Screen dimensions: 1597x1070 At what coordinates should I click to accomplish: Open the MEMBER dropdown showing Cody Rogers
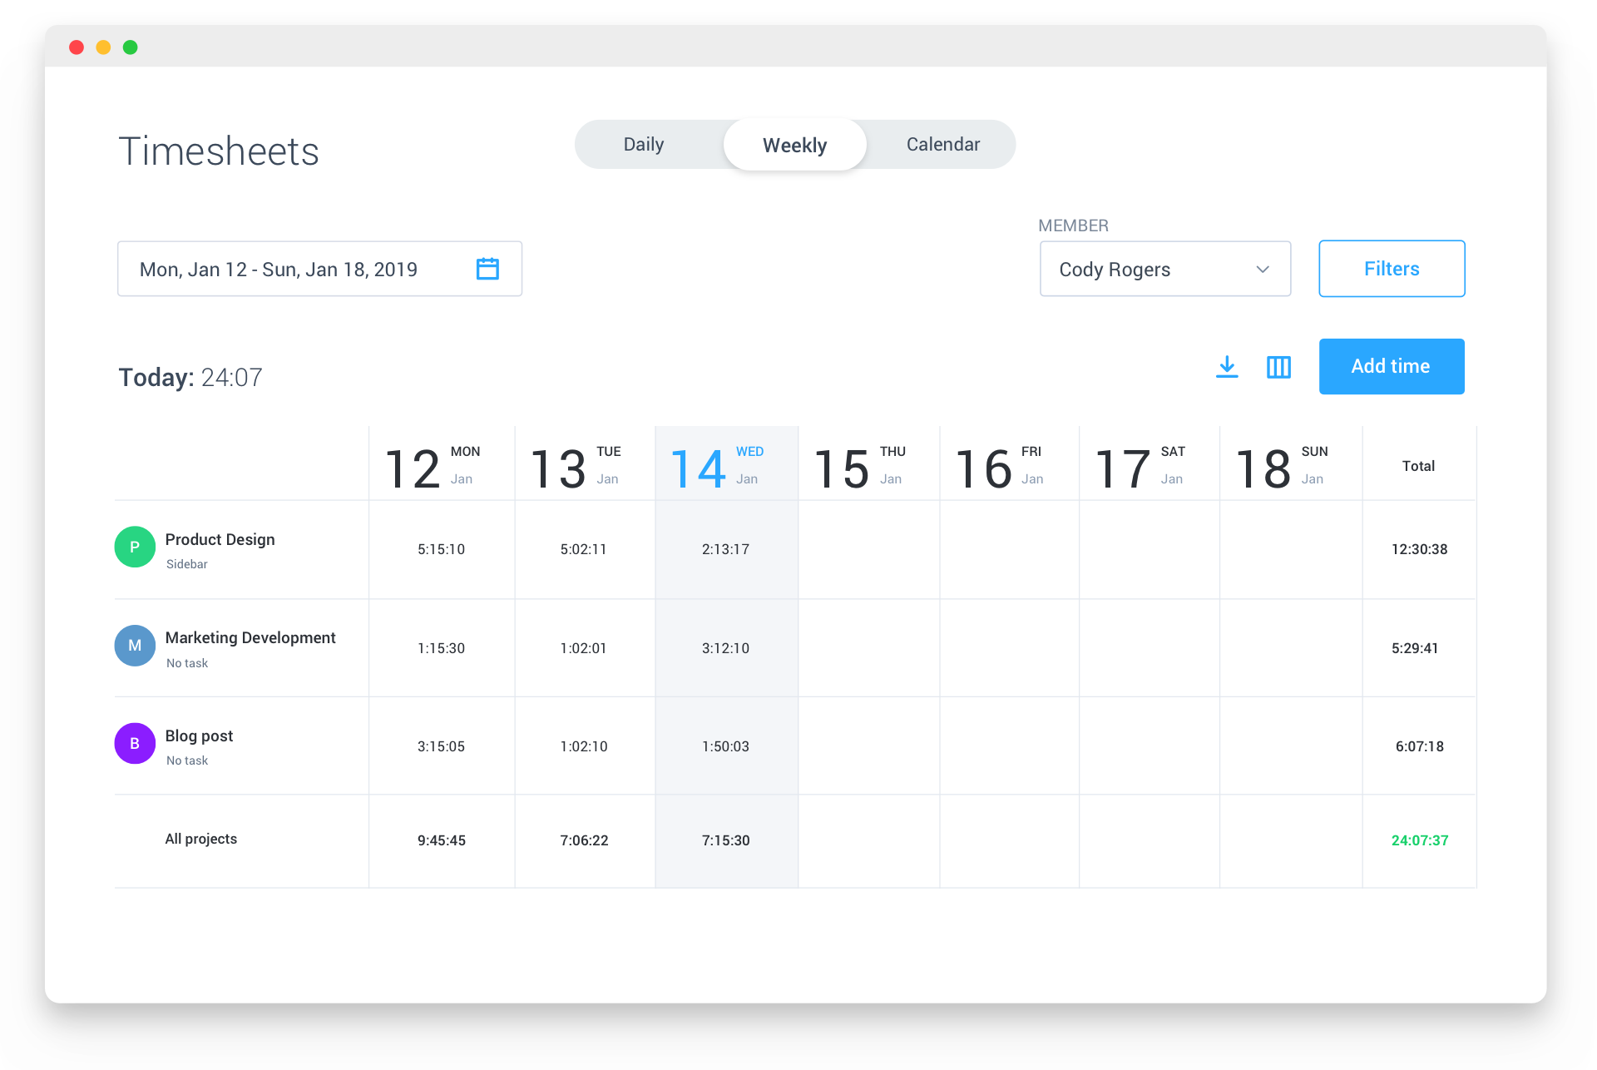coord(1164,269)
